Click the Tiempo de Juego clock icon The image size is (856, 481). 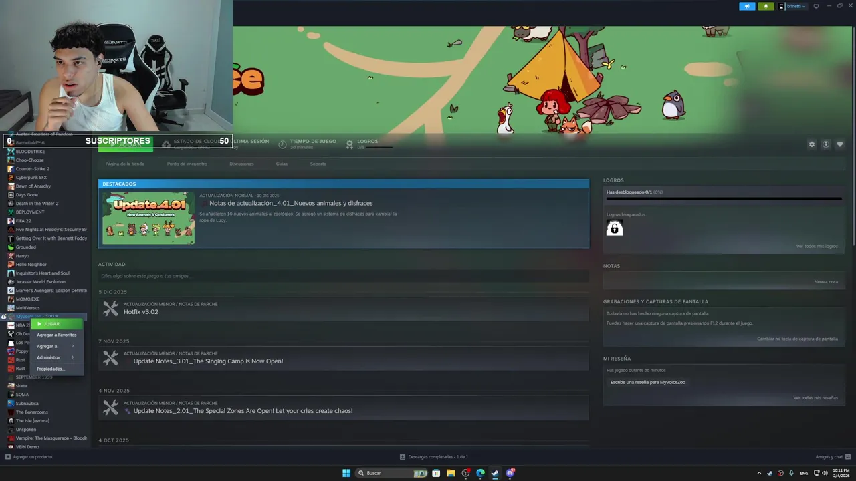pyautogui.click(x=282, y=144)
